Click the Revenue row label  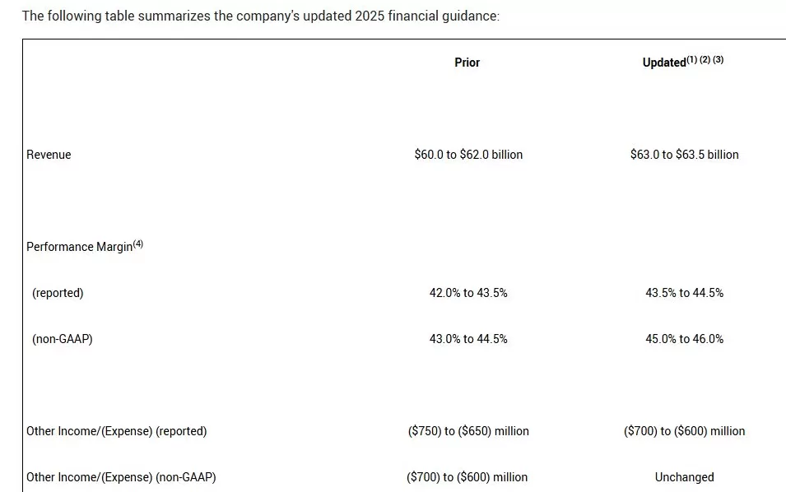(x=49, y=155)
